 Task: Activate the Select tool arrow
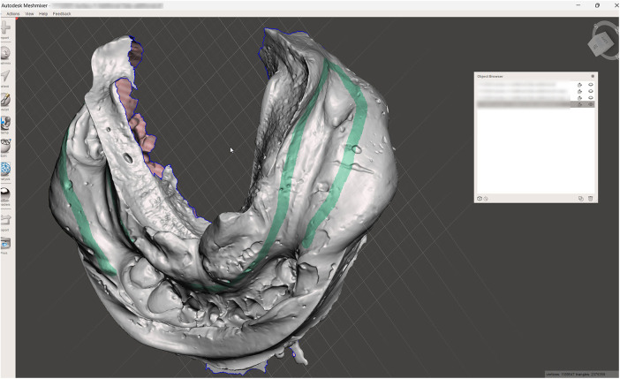[x=5, y=76]
